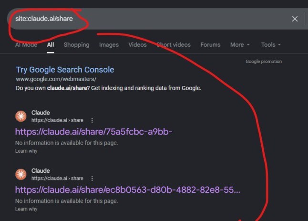The width and height of the screenshot is (308, 221).
Task: Clear the search box with the X icon
Action: pyautogui.click(x=295, y=19)
